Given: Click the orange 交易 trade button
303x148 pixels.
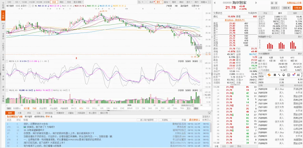Looking at the screenshot, I should pos(297,8).
